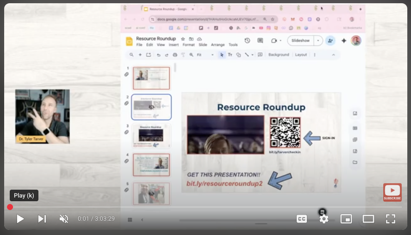Play the YouTube video
Image resolution: width=411 pixels, height=235 pixels.
(x=20, y=219)
